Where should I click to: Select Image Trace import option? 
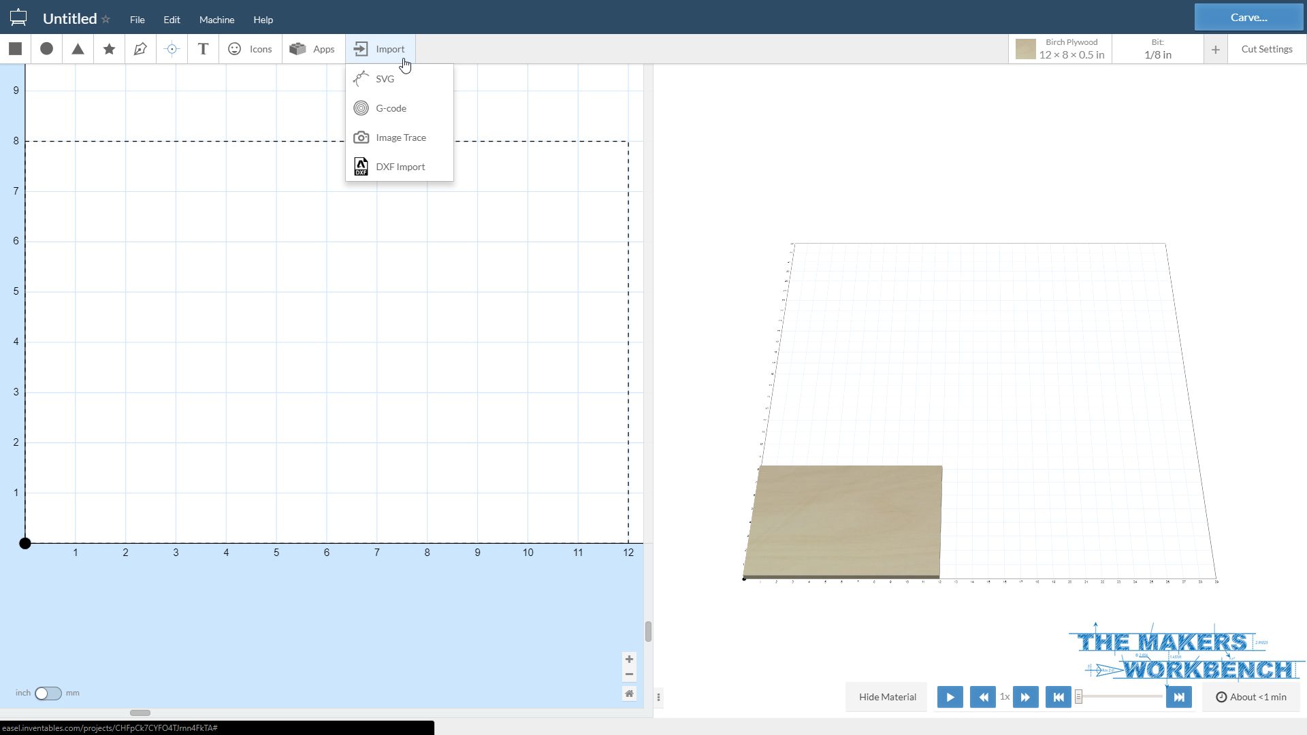pos(401,137)
